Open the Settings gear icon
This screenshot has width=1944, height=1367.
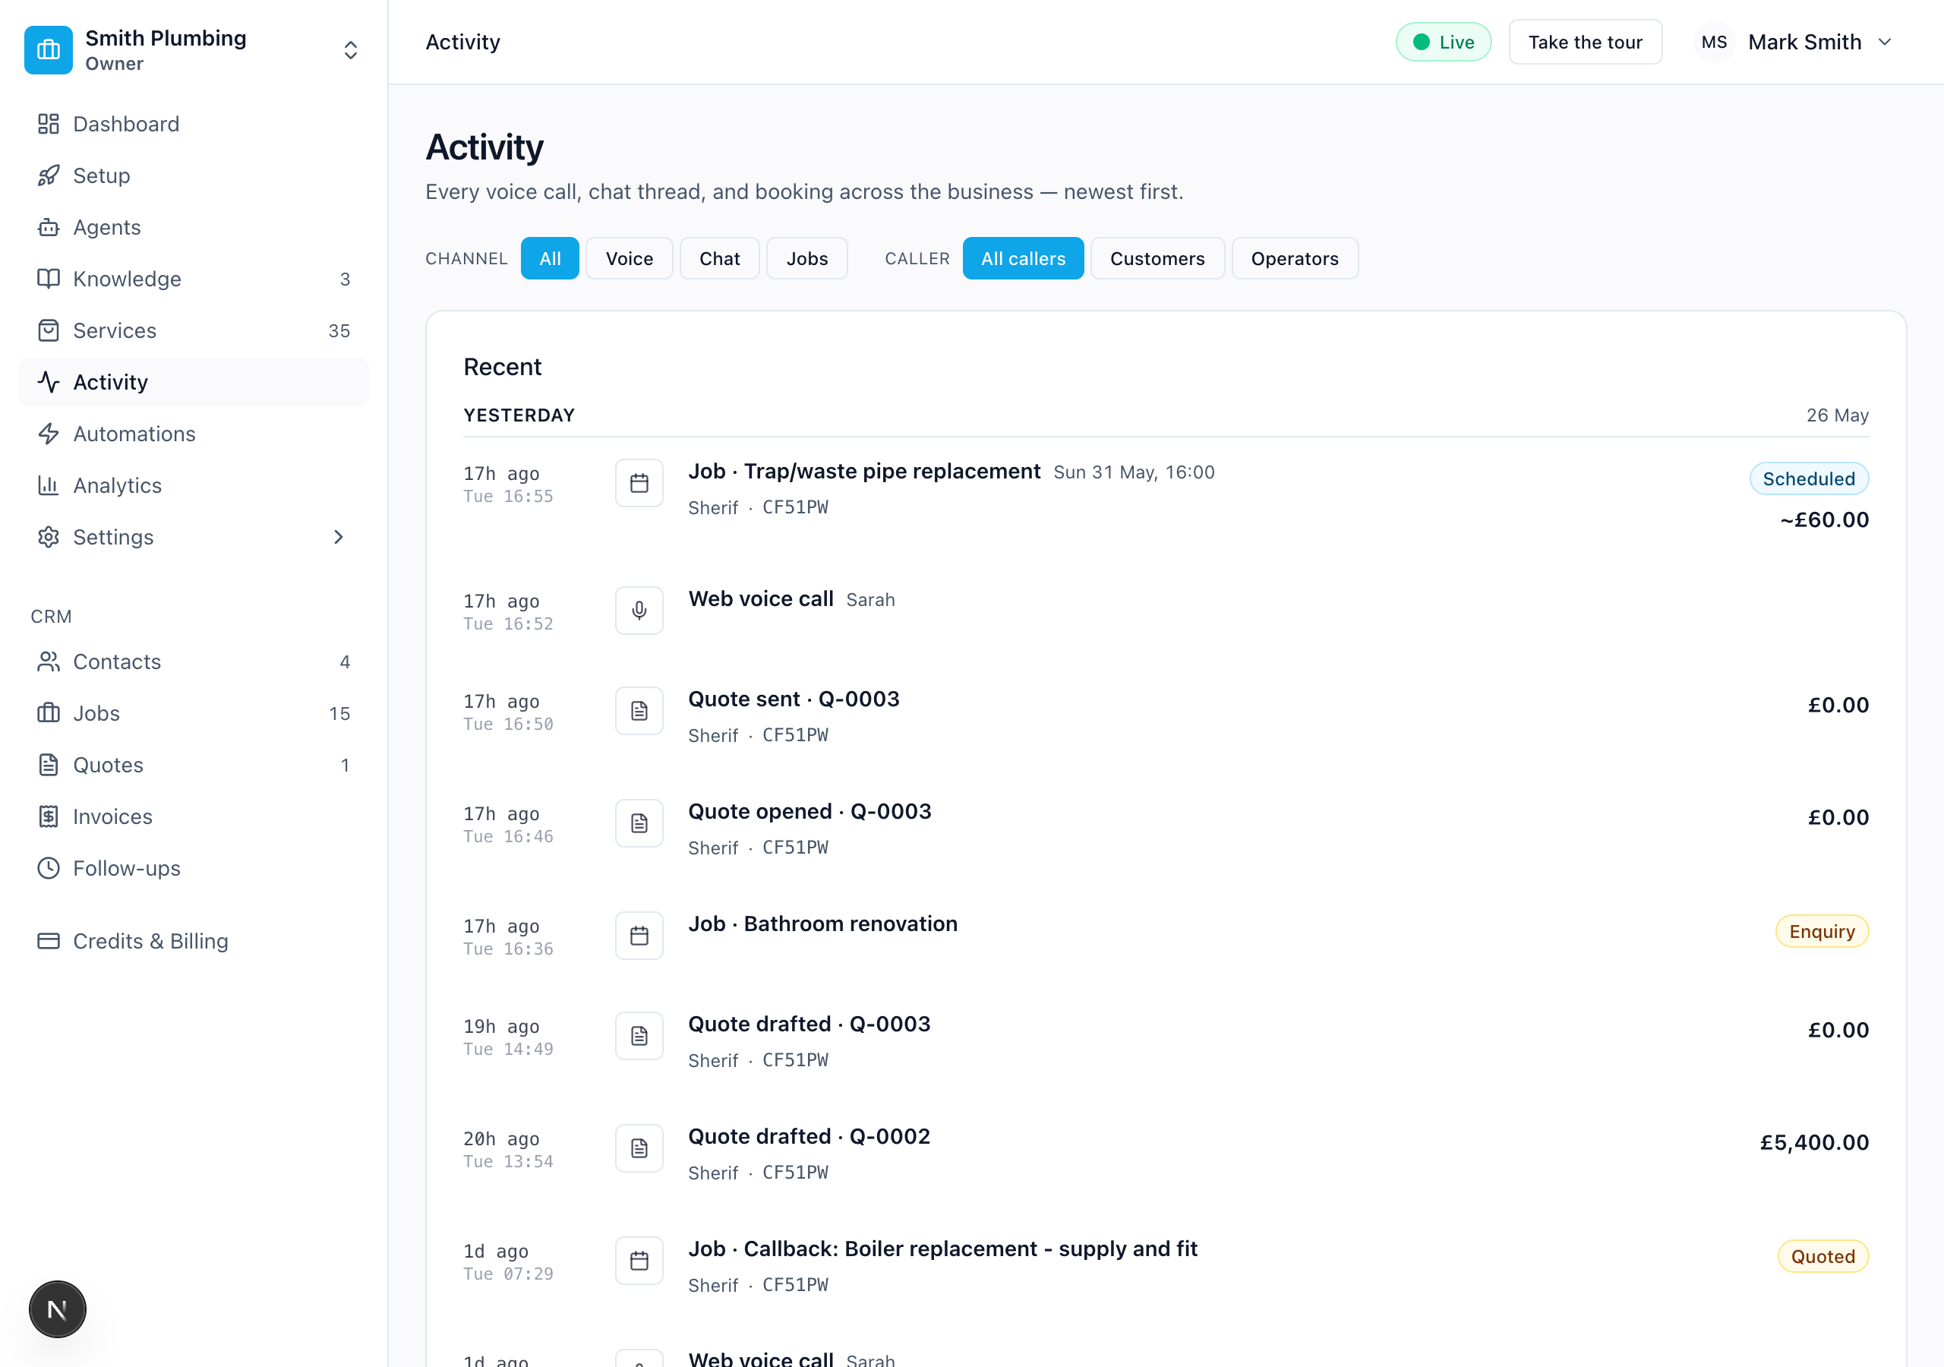49,537
